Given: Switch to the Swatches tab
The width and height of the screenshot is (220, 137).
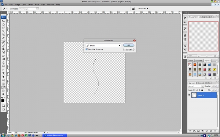Looking at the screenshot, I should (x=199, y=61).
